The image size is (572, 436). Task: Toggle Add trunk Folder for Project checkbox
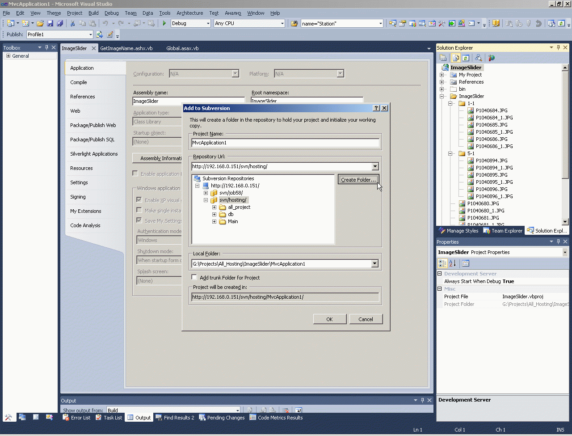coord(194,277)
